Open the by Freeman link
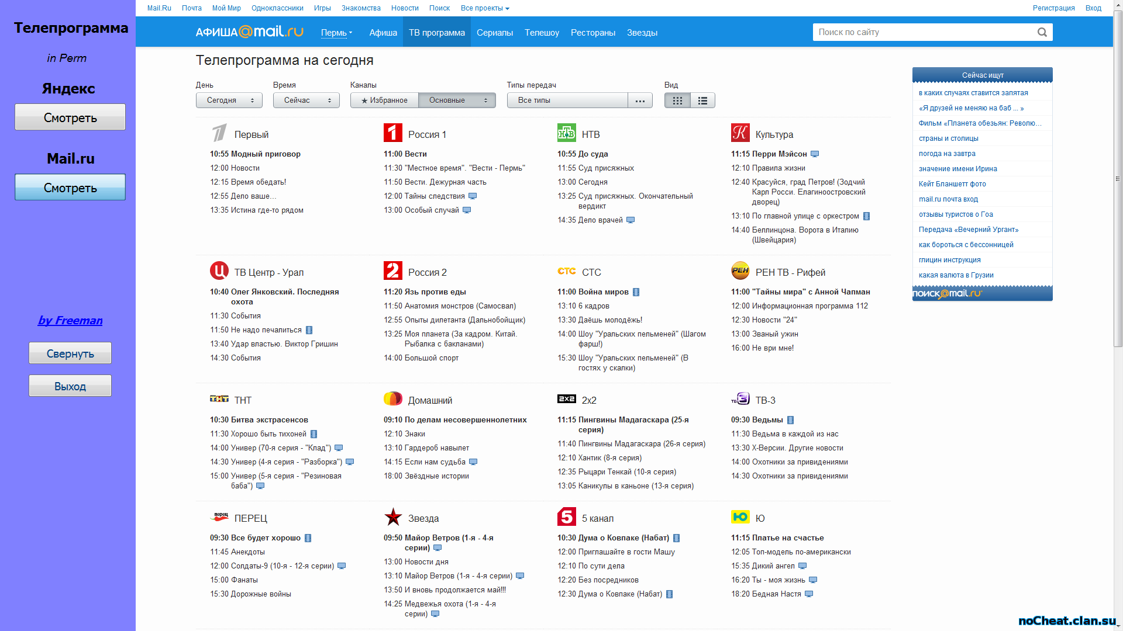This screenshot has height=631, width=1123. pos(70,320)
